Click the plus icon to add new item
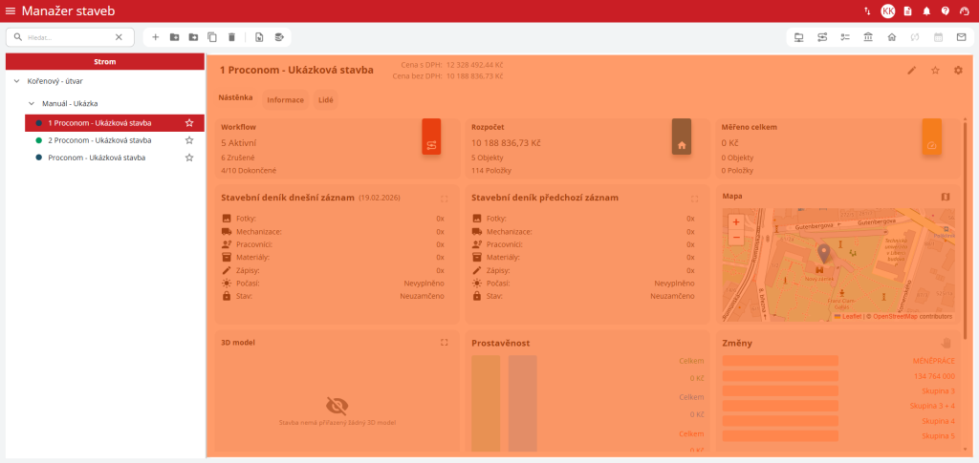 tap(155, 37)
